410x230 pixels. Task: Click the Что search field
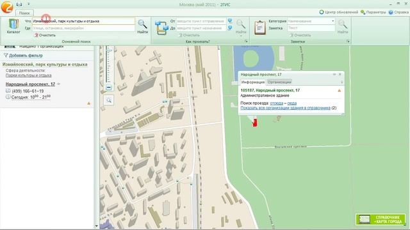83,21
